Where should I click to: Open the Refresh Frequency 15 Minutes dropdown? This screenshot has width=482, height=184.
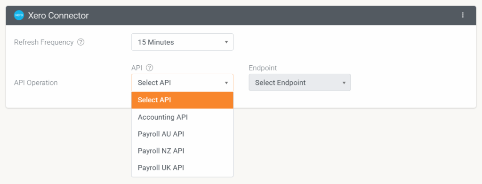[x=182, y=42]
